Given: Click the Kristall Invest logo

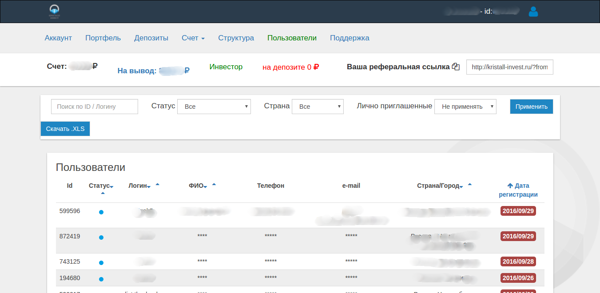Looking at the screenshot, I should [x=54, y=12].
